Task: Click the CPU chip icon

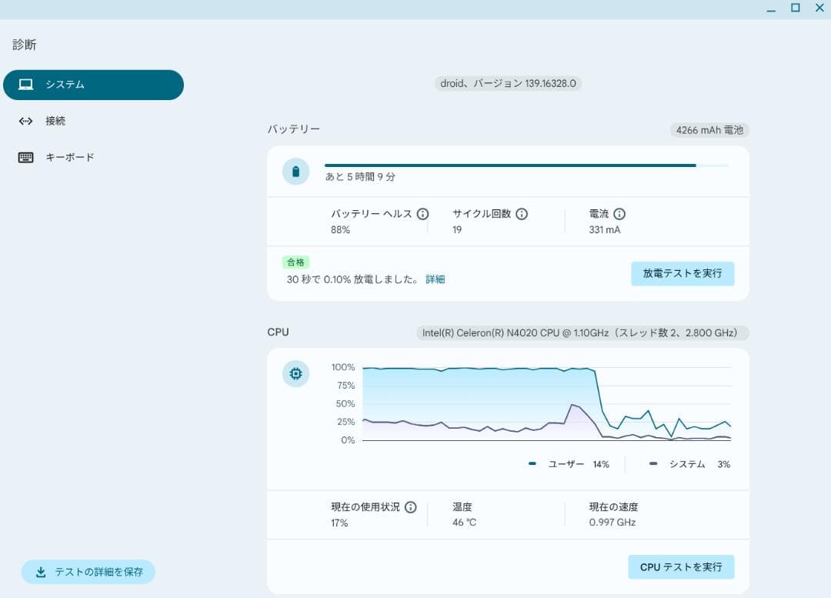Action: tap(295, 374)
